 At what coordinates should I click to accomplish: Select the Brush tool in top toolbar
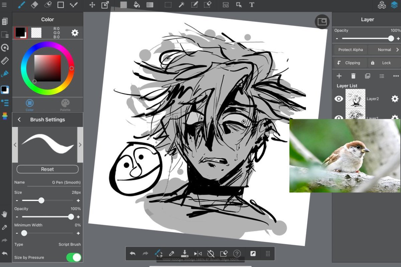coord(21,5)
